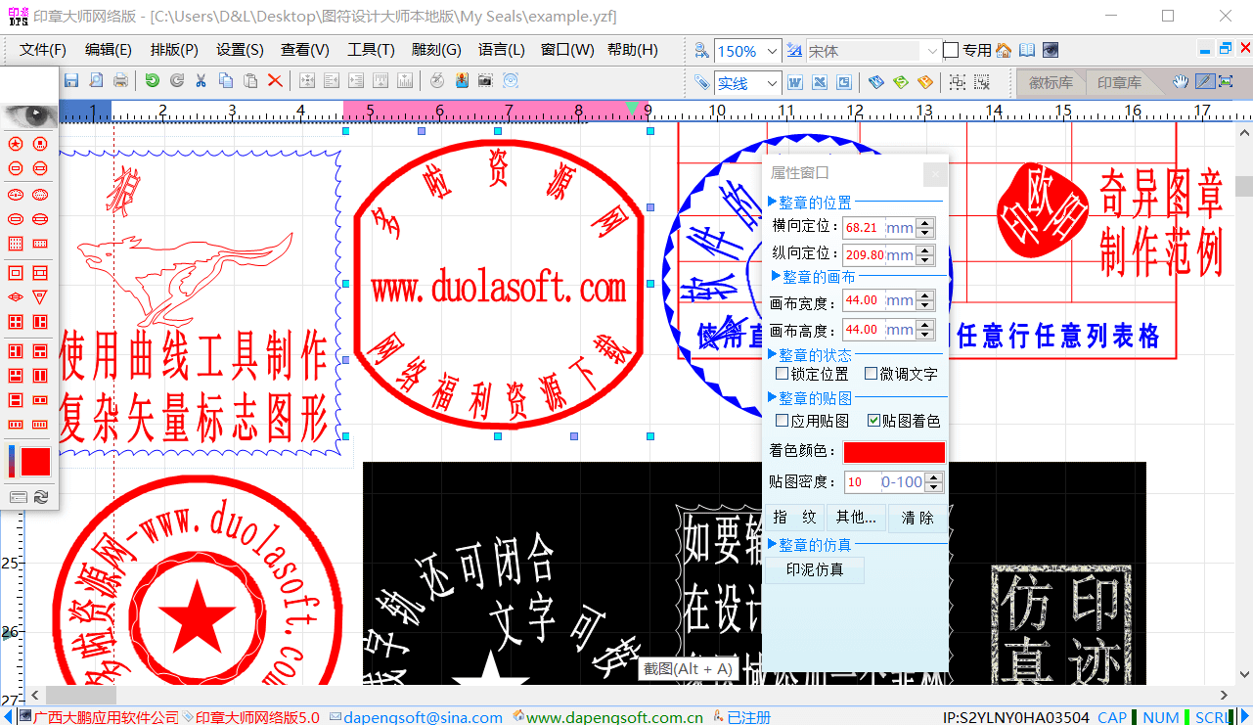Click the printer icon in the toolbar
This screenshot has width=1253, height=725.
119,81
